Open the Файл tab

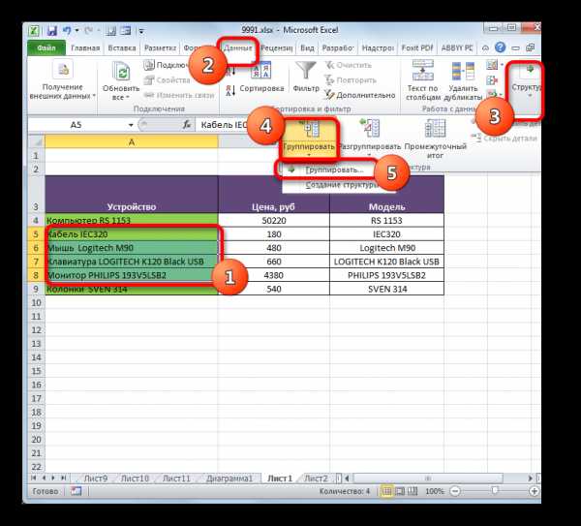coord(46,47)
